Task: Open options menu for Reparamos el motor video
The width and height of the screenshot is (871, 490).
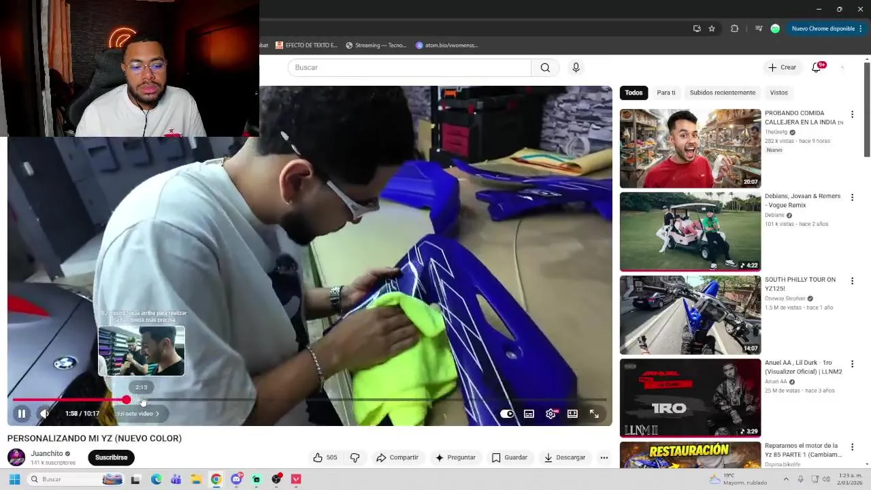Action: coord(852,447)
